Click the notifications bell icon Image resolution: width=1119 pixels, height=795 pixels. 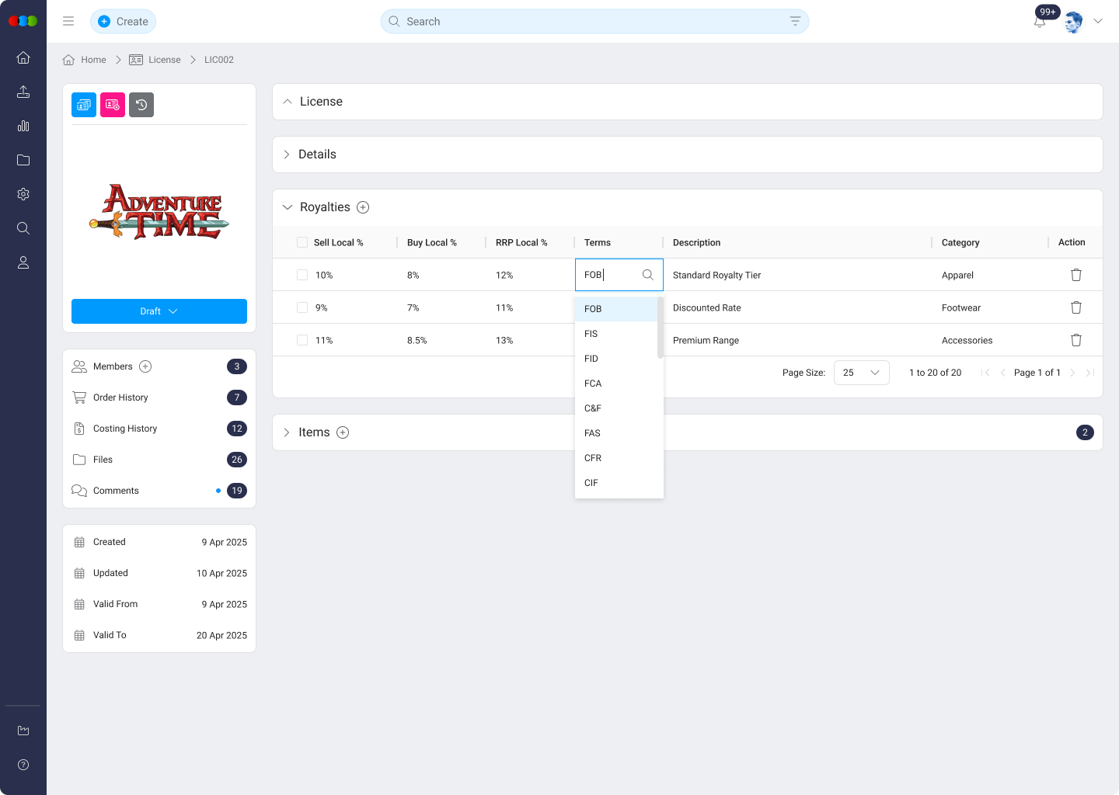(x=1039, y=23)
